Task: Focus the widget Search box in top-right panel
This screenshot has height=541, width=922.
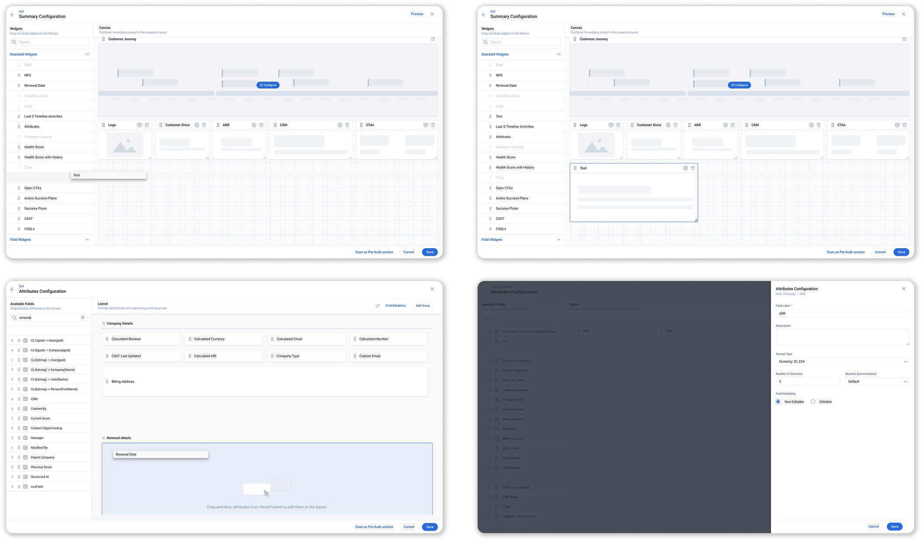Action: point(521,42)
